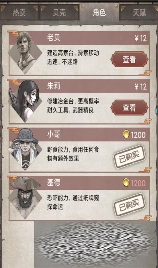This screenshot has width=158, height=268.
Task: Click 老贝 name header
Action: [x=54, y=37]
